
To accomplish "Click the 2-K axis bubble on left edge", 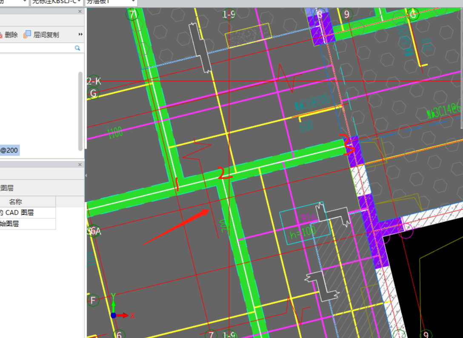I will tap(94, 81).
